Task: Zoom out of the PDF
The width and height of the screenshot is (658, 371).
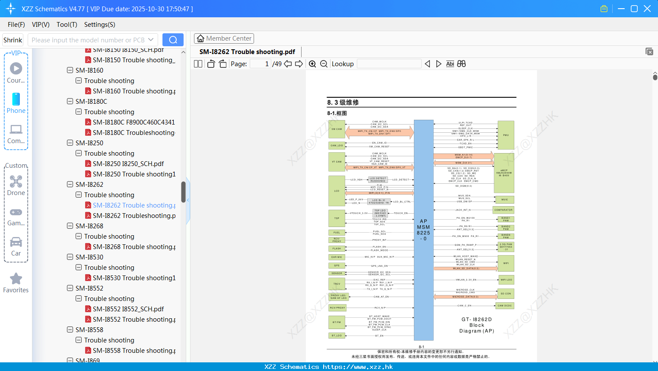Action: pos(324,64)
